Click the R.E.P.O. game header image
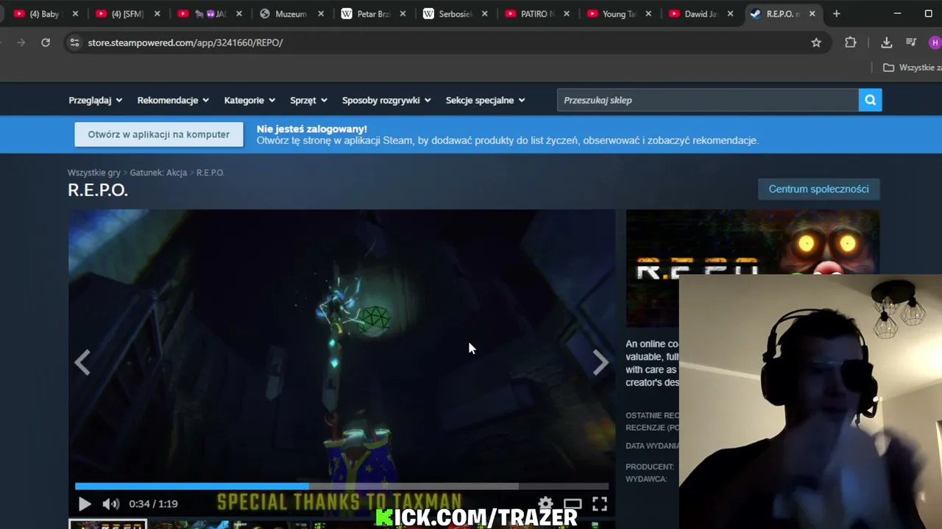942x529 pixels. click(x=752, y=268)
